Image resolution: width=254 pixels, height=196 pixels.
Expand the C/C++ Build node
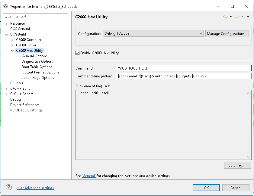click(x=6, y=89)
